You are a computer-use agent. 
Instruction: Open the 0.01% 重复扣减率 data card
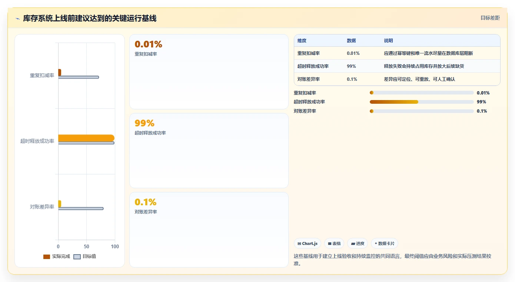pos(209,72)
